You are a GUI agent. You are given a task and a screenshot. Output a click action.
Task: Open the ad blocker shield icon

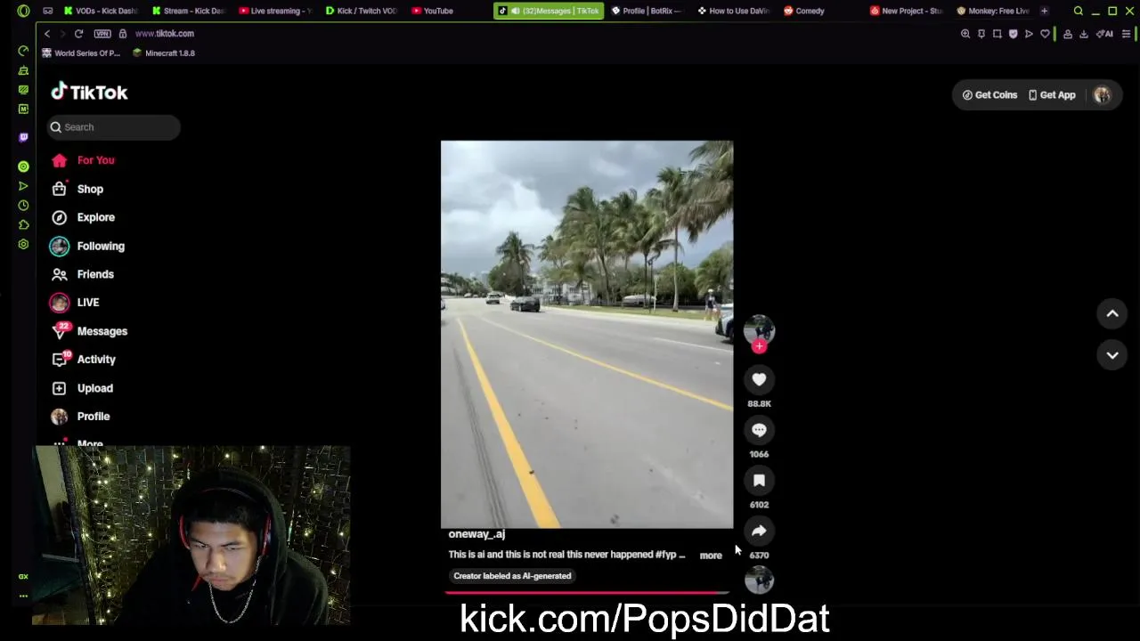click(1014, 34)
